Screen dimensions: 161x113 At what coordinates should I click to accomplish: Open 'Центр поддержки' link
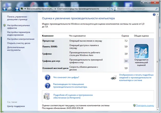coord(16,106)
